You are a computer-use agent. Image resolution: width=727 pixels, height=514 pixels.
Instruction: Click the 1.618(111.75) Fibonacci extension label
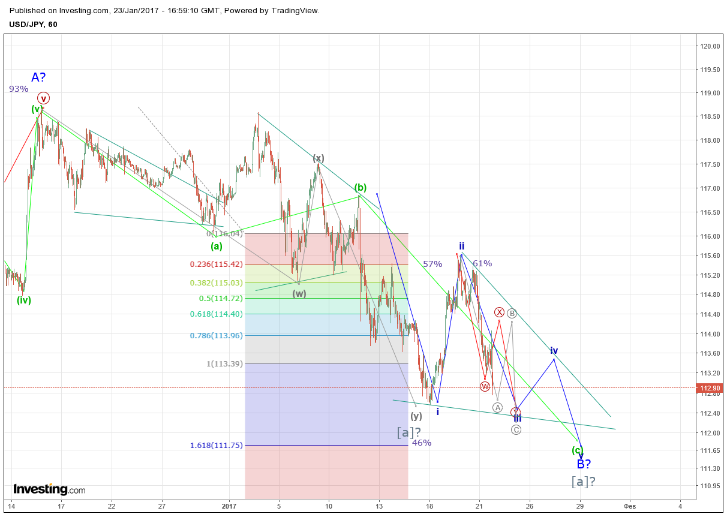pyautogui.click(x=216, y=446)
